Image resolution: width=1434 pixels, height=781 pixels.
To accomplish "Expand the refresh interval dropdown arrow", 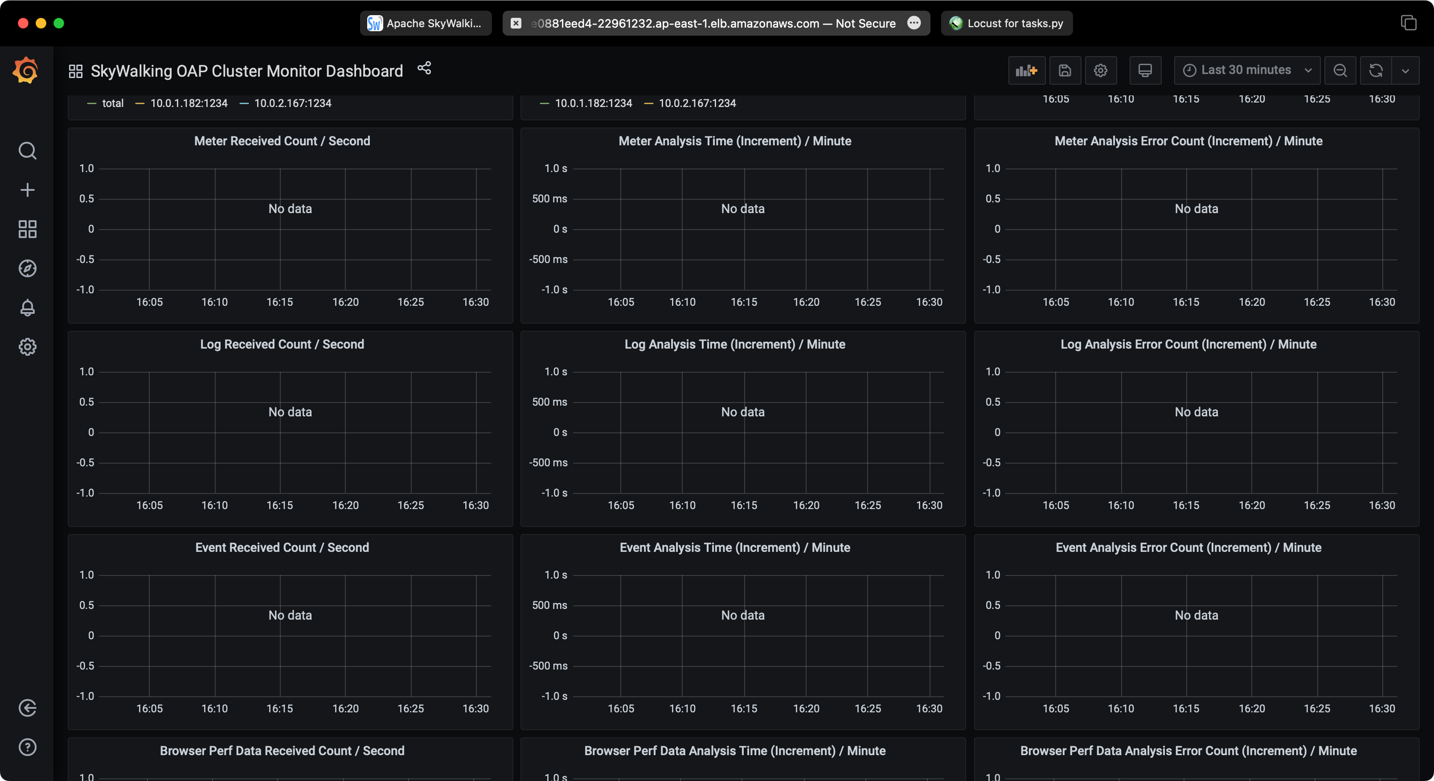I will pyautogui.click(x=1405, y=71).
